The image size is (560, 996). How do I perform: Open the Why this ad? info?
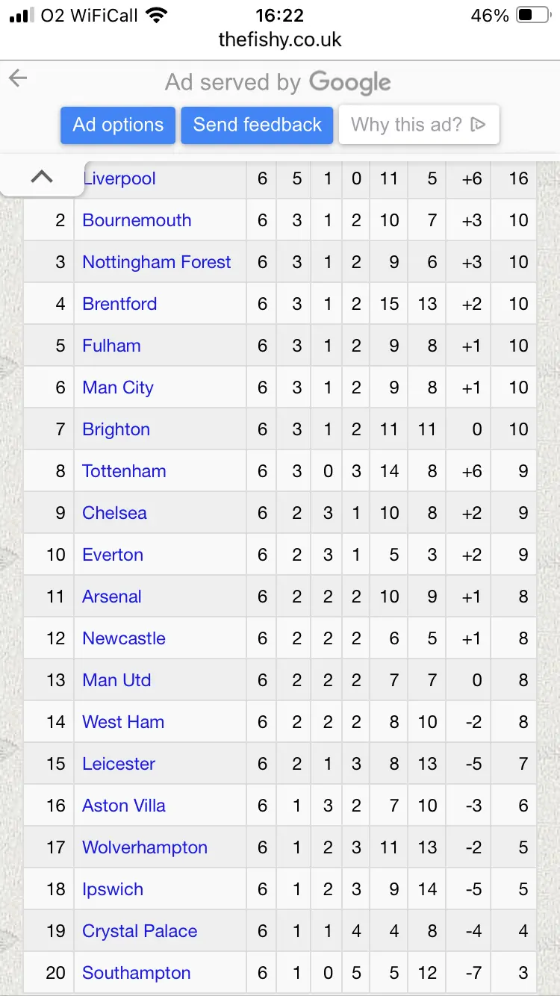click(418, 125)
